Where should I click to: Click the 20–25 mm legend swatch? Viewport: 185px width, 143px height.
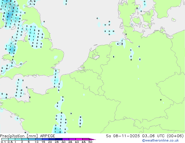[52, 139]
